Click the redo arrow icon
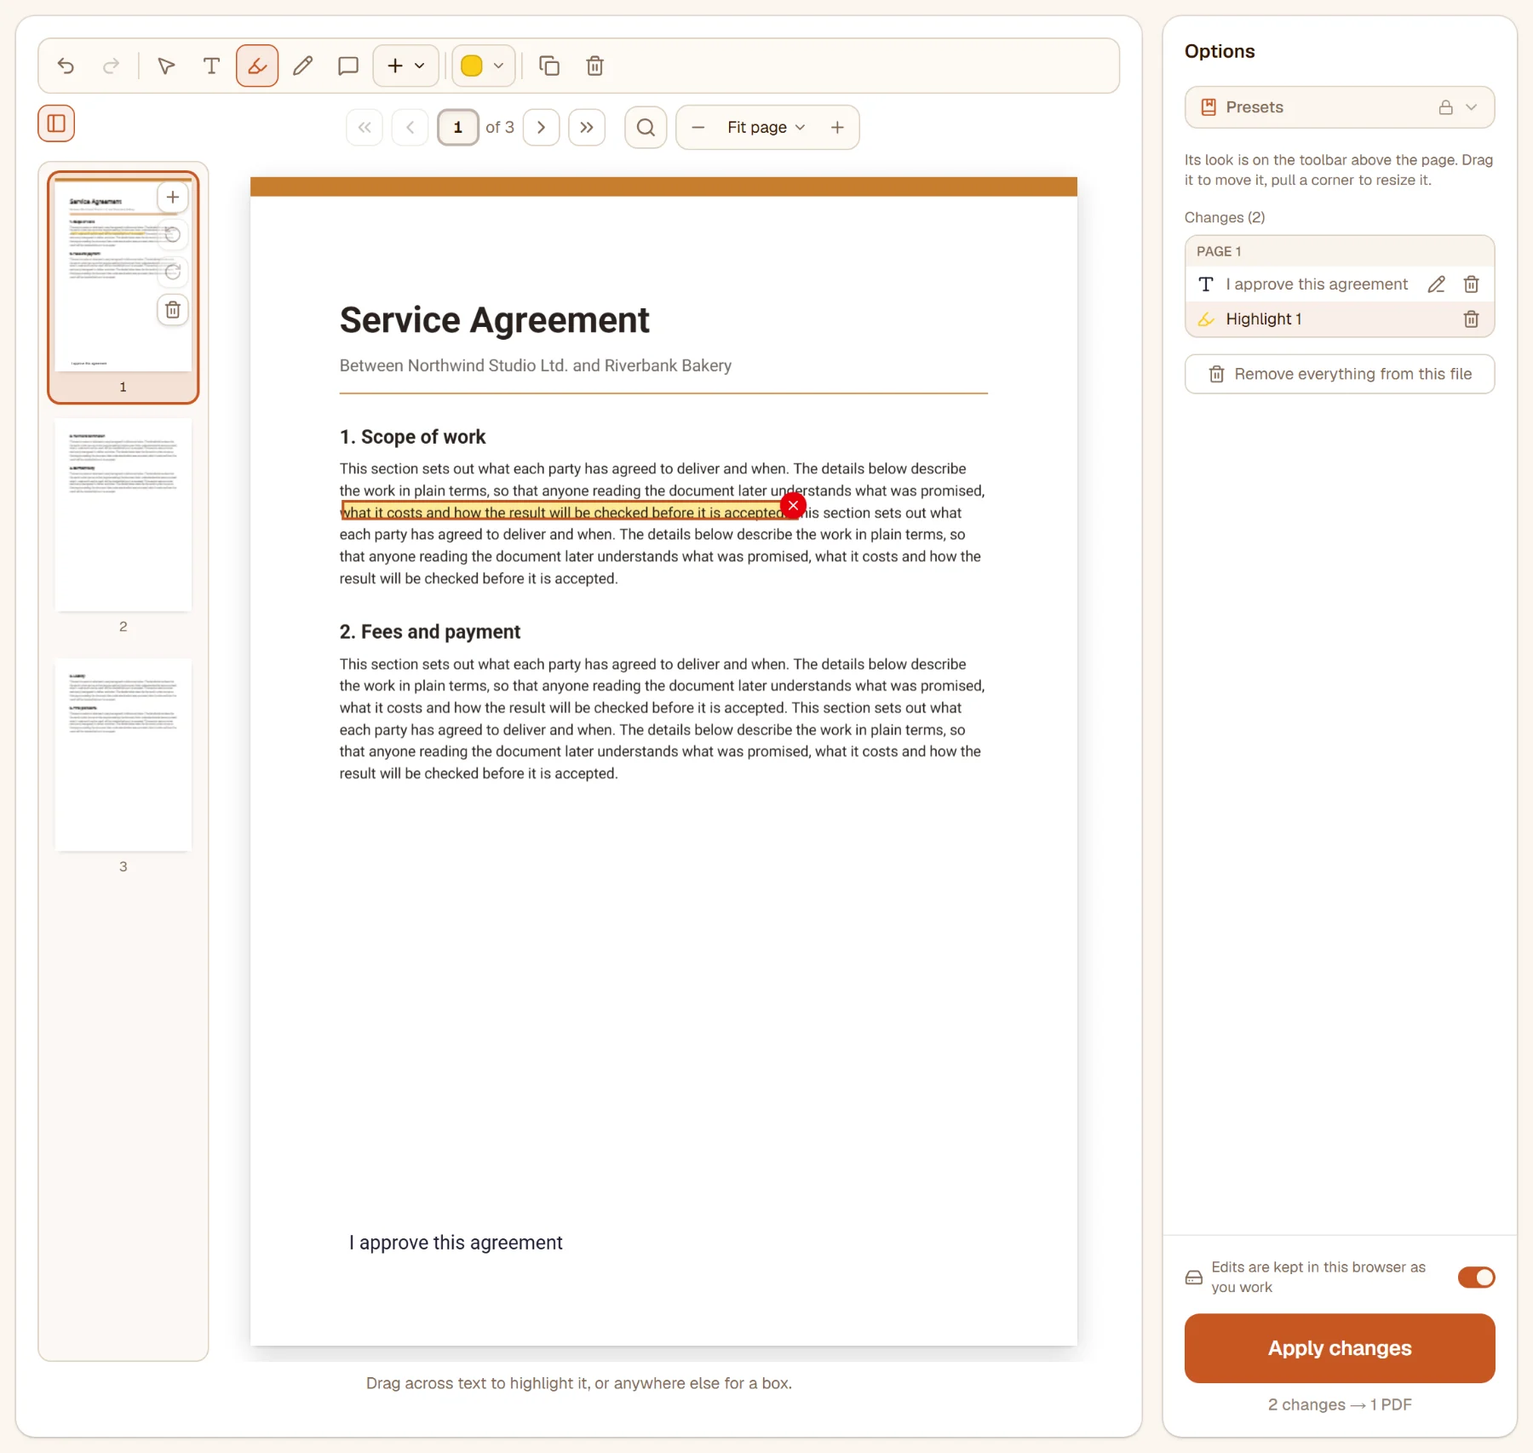The width and height of the screenshot is (1533, 1453). click(111, 66)
